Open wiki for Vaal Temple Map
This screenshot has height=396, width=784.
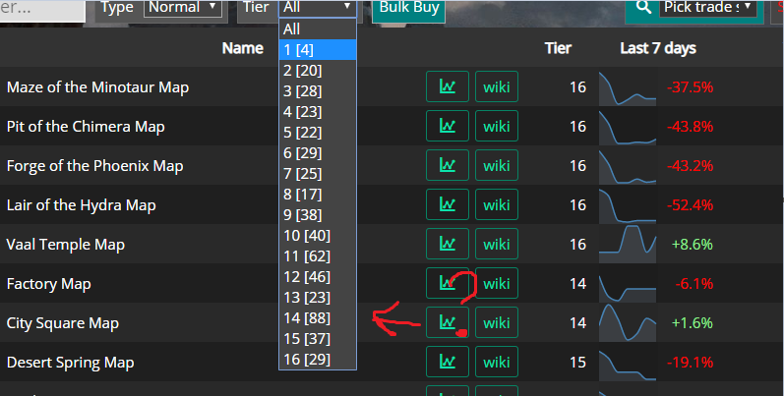click(497, 244)
